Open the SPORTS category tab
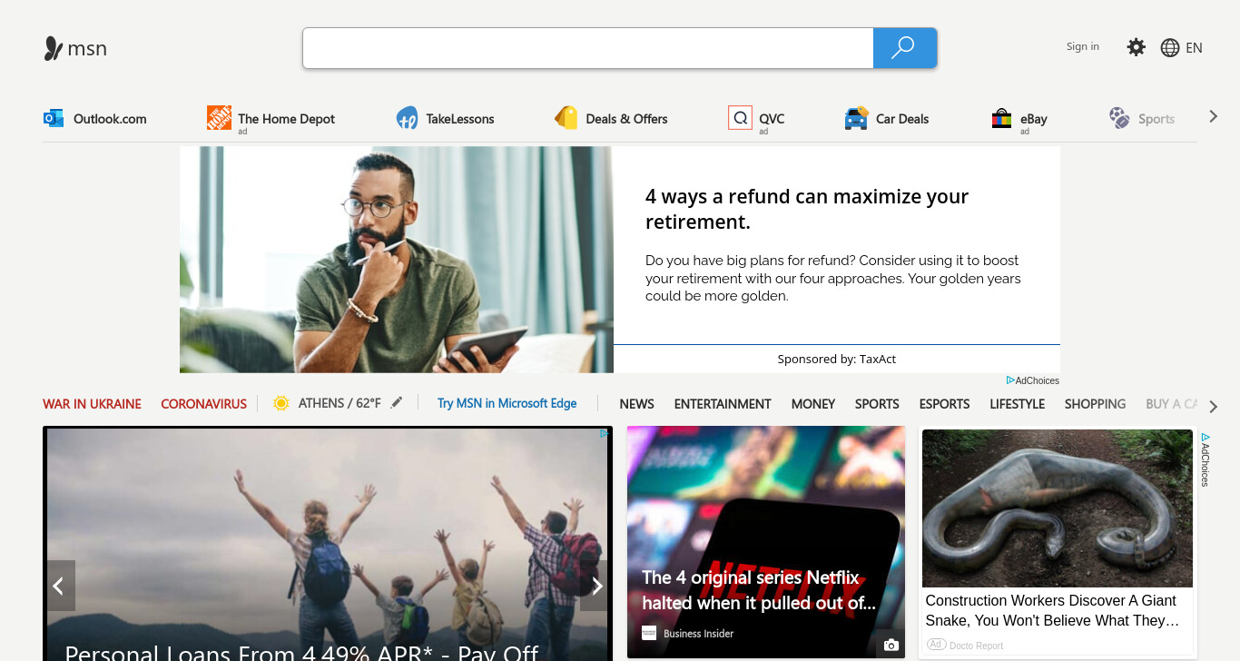This screenshot has width=1240, height=661. (x=877, y=404)
